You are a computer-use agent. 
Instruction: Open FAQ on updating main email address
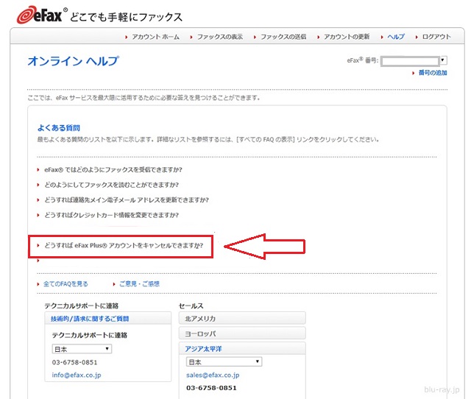point(126,199)
